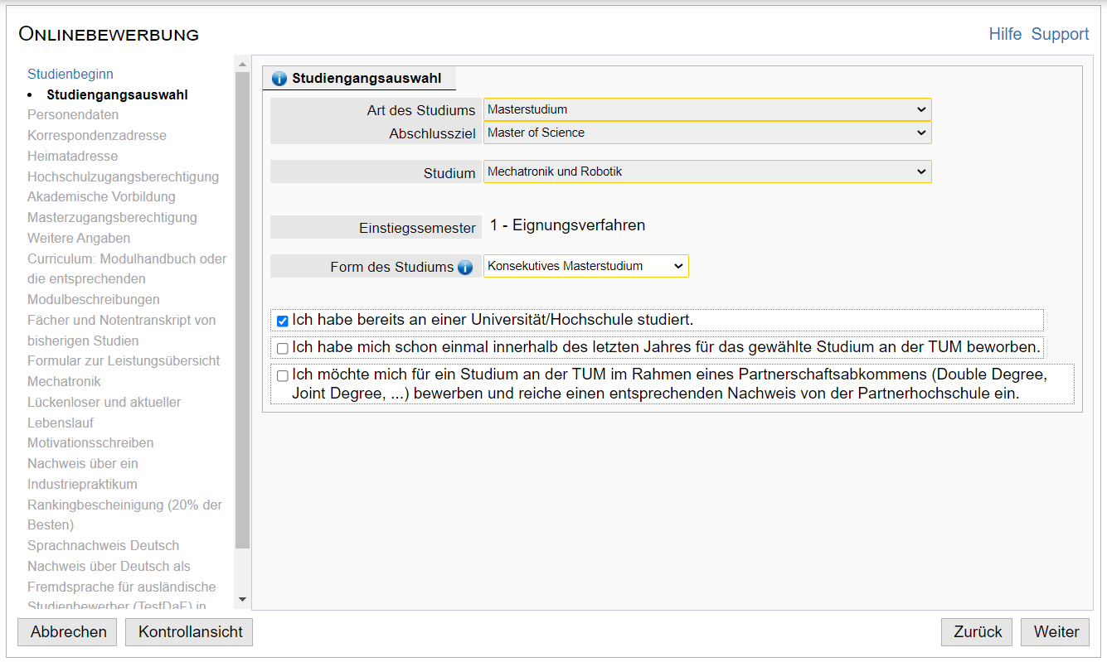Open the Form des Studiums dropdown
This screenshot has height=662, width=1107.
tap(585, 266)
